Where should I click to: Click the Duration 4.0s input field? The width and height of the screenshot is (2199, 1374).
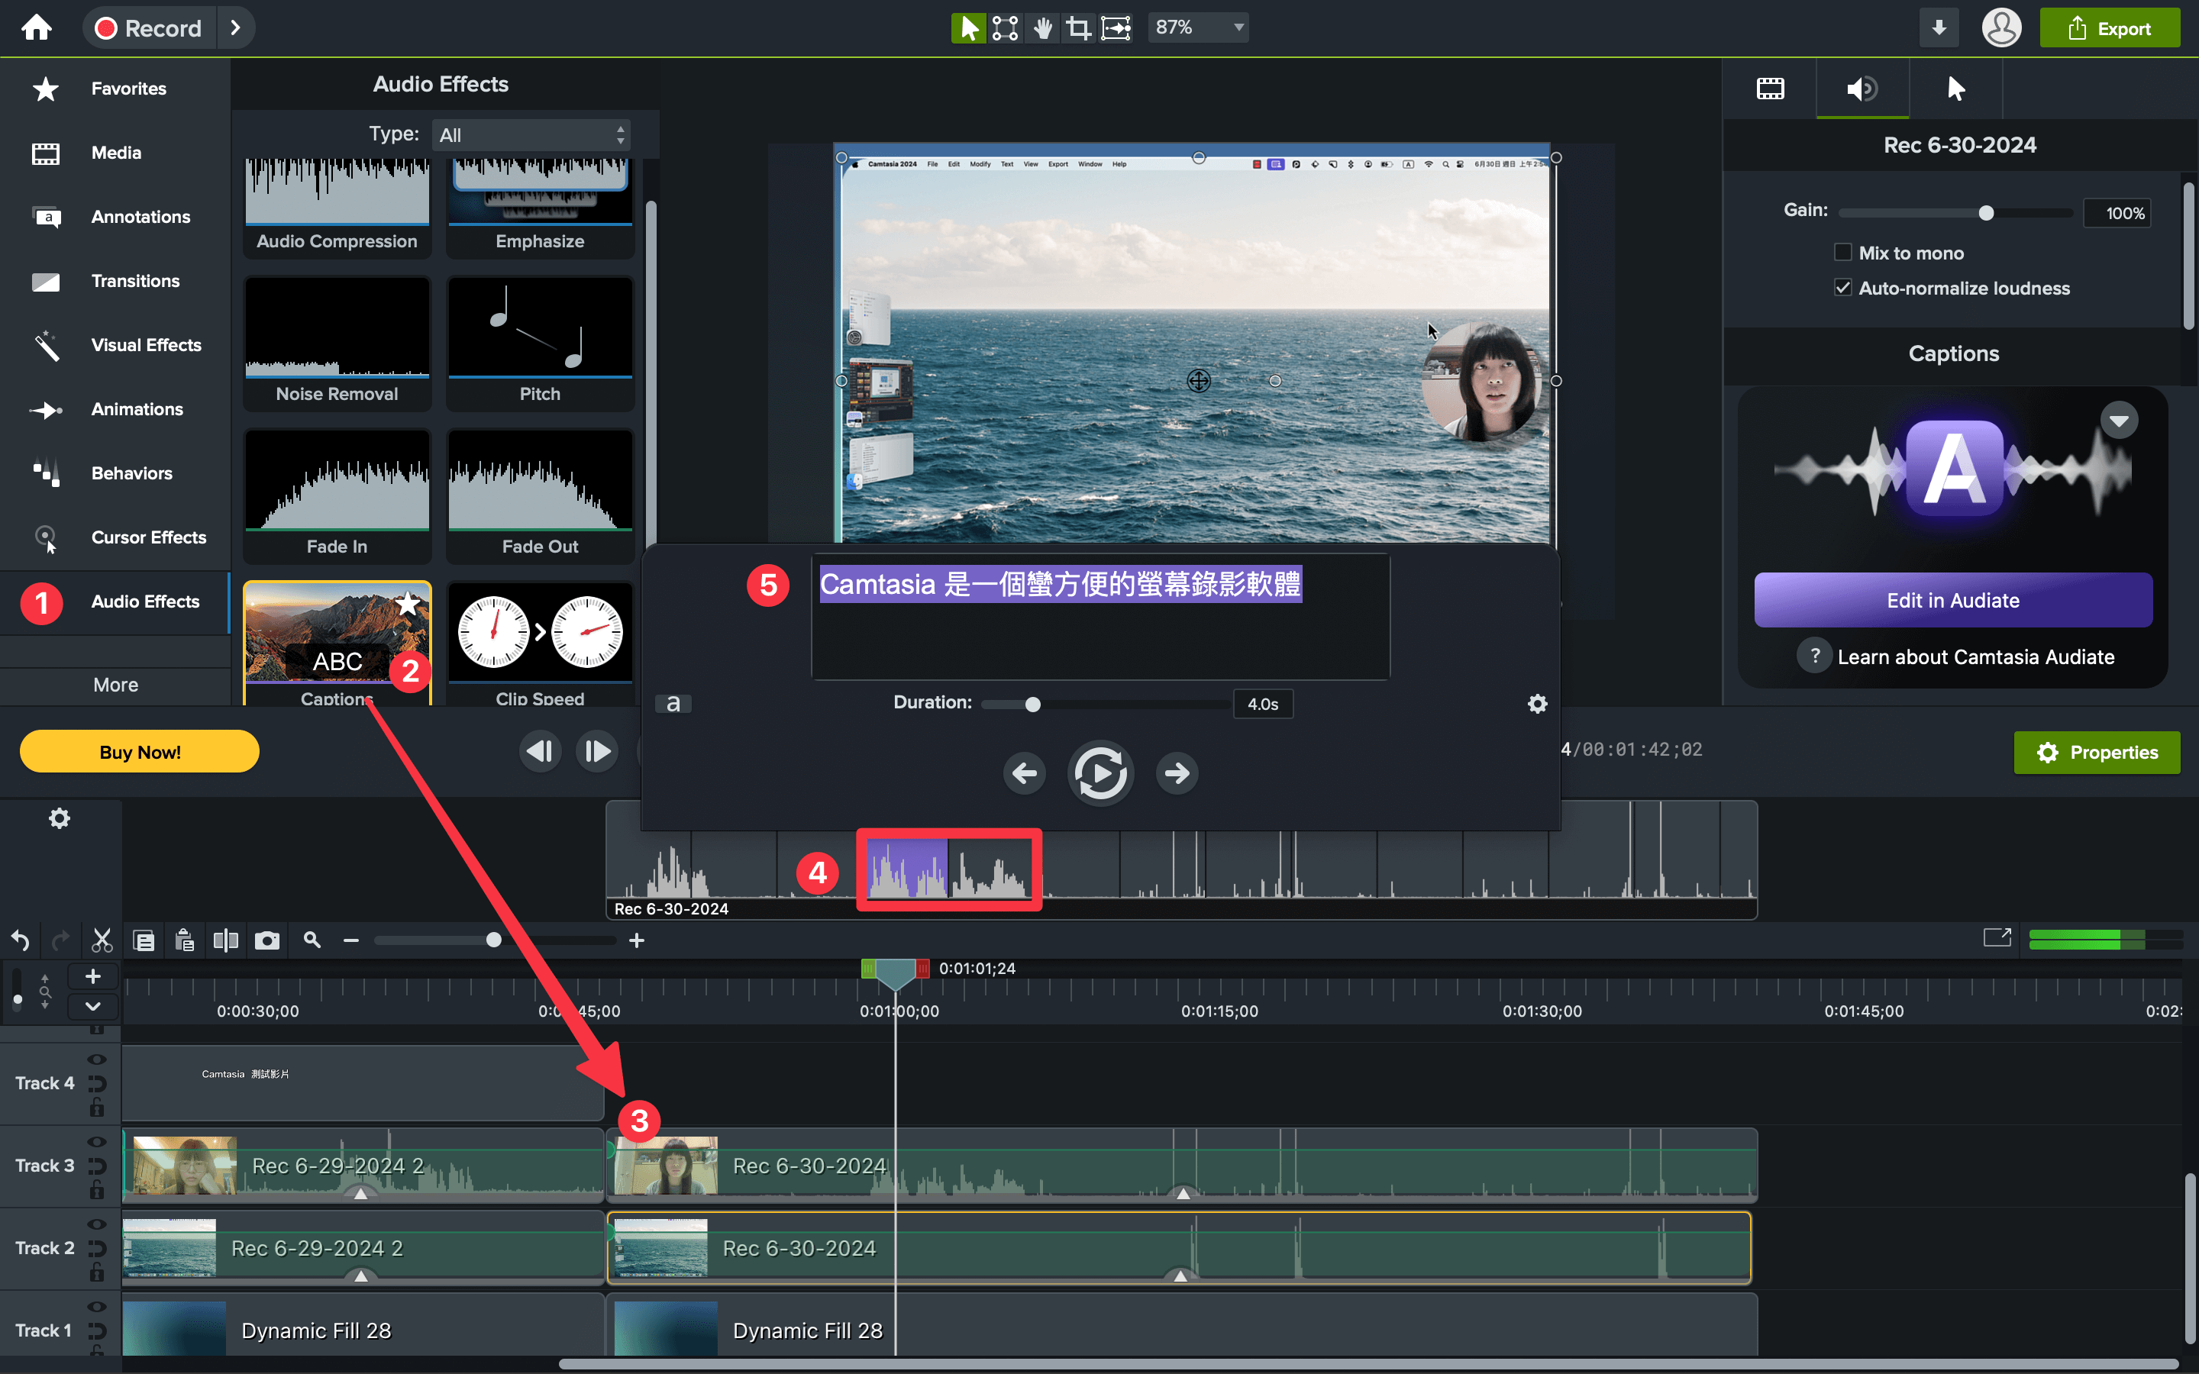pos(1262,703)
